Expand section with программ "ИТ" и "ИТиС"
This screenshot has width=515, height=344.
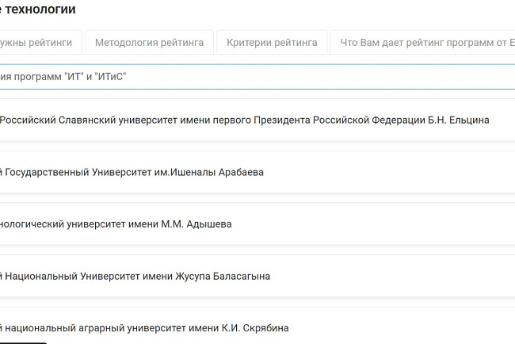coord(257,77)
